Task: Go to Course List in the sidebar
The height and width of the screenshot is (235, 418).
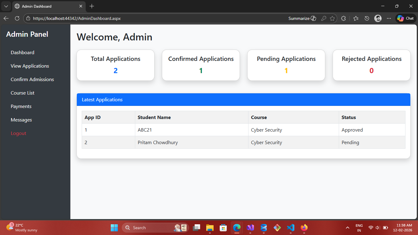Action: coord(22,93)
